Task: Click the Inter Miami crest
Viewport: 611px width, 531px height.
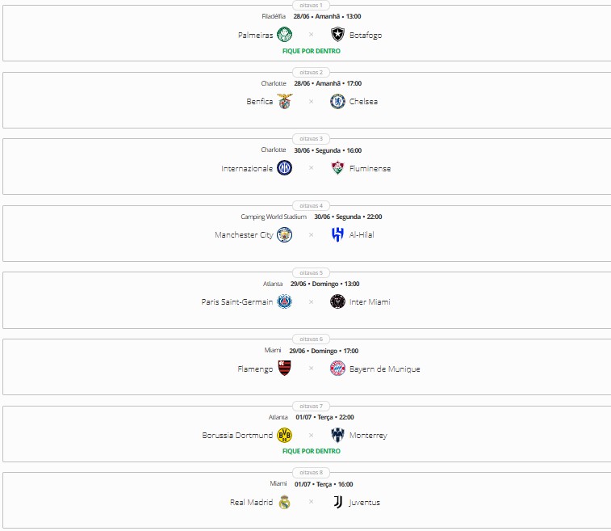Action: (x=337, y=301)
